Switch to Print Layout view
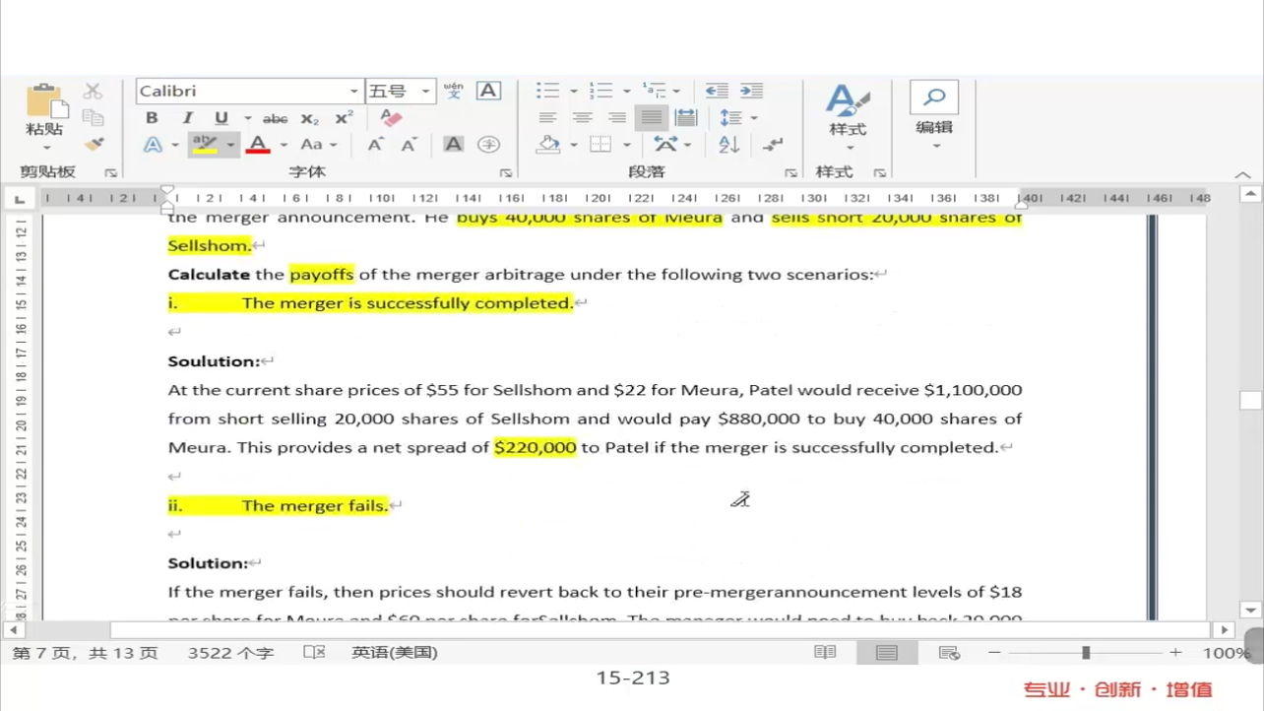Image resolution: width=1264 pixels, height=711 pixels. coord(887,652)
